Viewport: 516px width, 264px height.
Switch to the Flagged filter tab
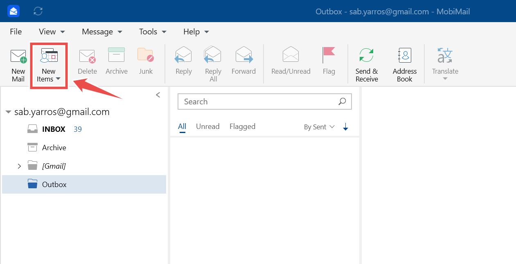(x=242, y=126)
